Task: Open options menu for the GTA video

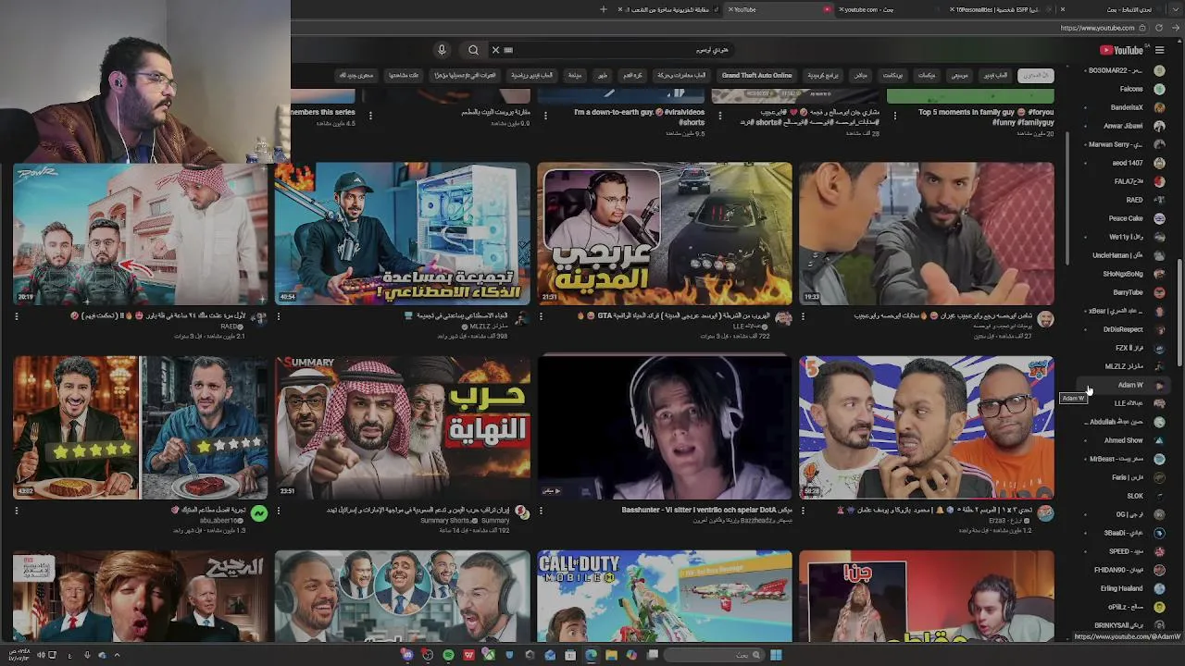Action: pos(540,316)
